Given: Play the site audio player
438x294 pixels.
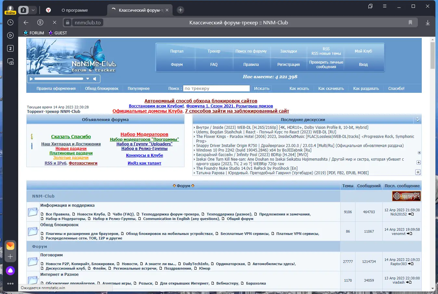Looking at the screenshot, I should 31,79.
